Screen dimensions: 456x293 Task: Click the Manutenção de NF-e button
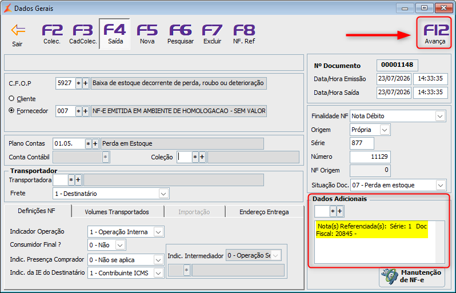[x=412, y=276]
